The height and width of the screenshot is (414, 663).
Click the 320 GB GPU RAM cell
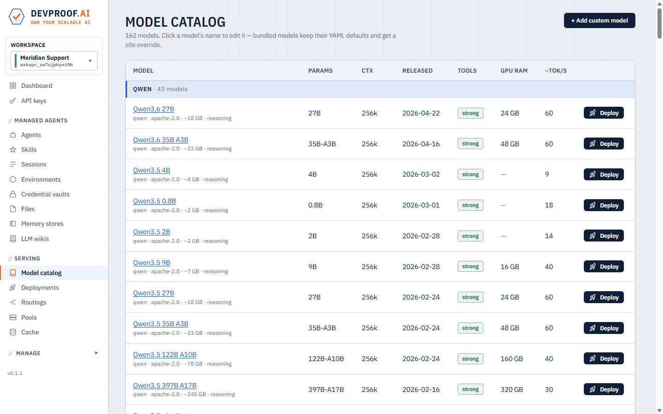click(512, 390)
